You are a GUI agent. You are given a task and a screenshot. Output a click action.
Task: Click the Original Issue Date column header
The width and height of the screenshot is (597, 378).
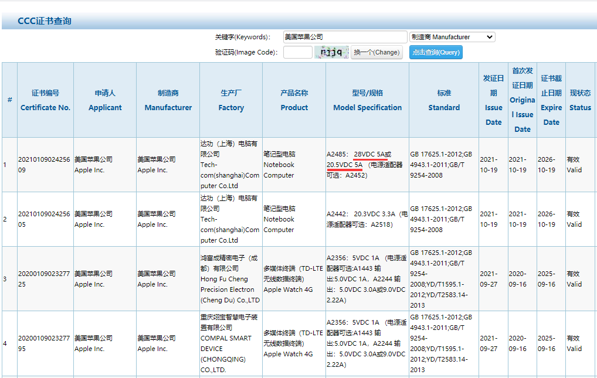pyautogui.click(x=523, y=100)
